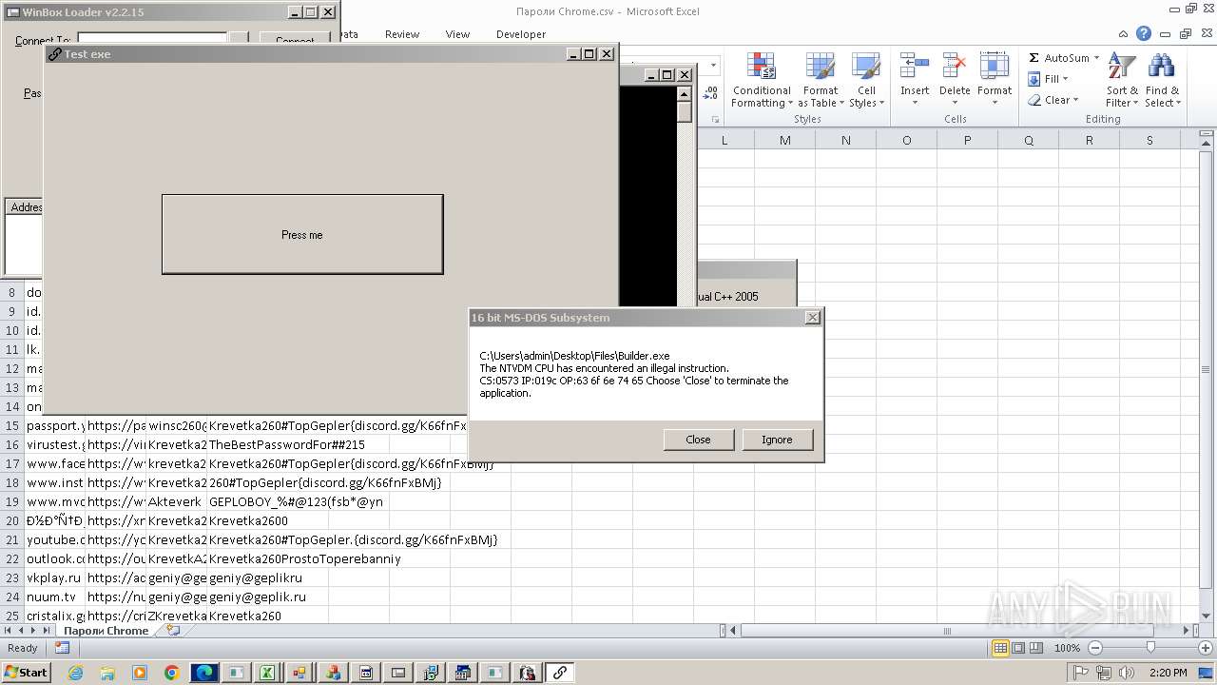Screen dimensions: 1217x685
Task: Switch to Page Break Preview view
Action: pyautogui.click(x=1036, y=648)
